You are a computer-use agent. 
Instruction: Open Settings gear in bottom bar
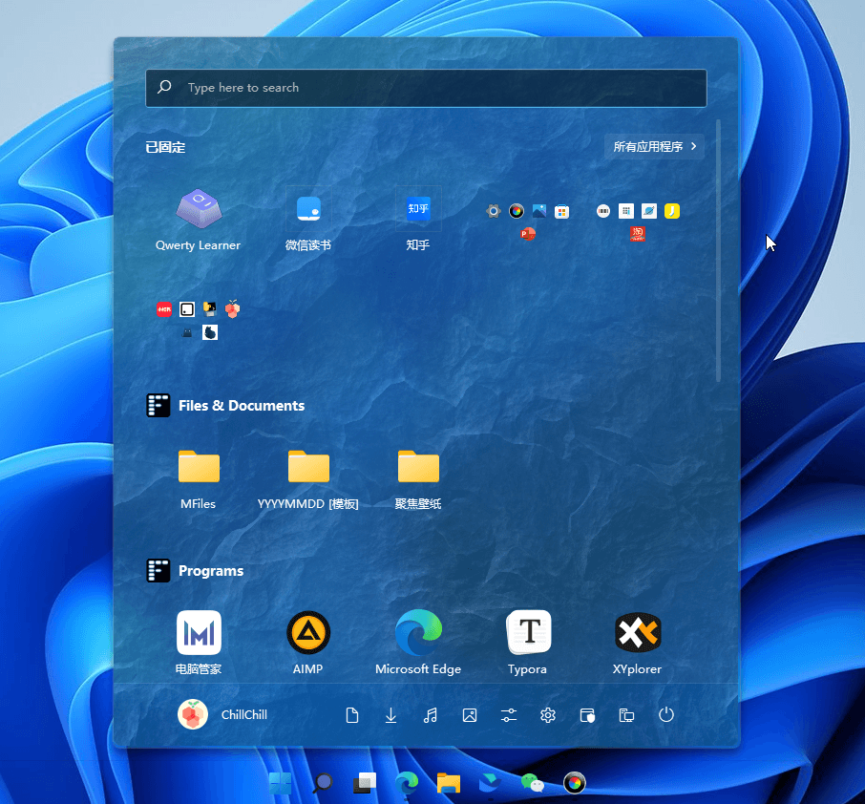(548, 715)
